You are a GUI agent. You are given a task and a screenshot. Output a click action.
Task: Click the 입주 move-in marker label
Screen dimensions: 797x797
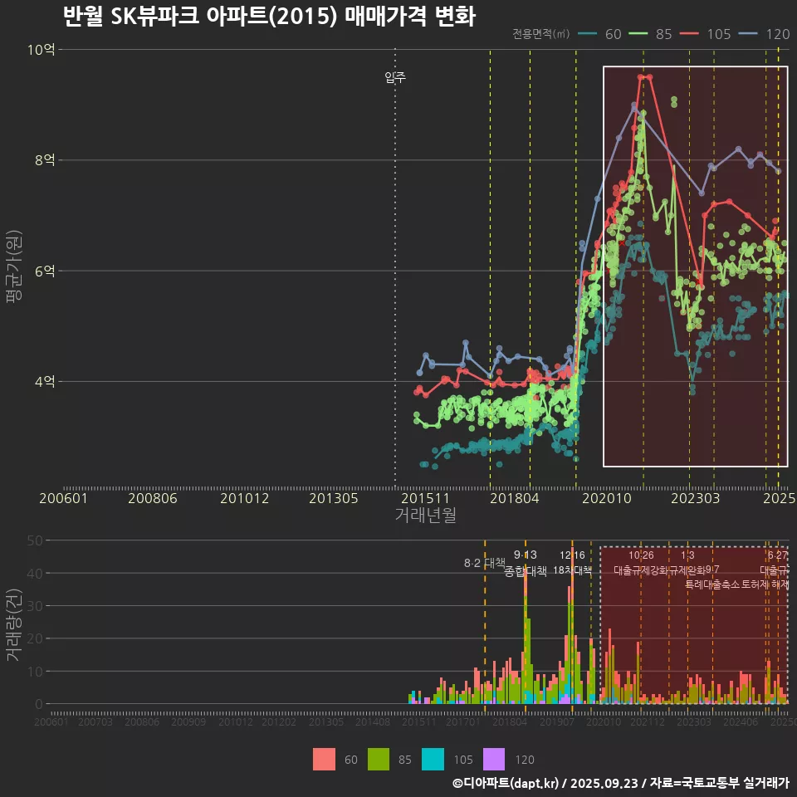click(x=395, y=78)
